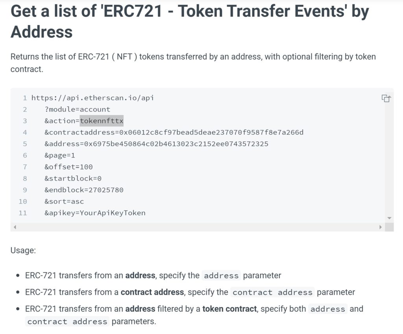Click the '&endblock=27025780' parameter line
This screenshot has height=334, width=403.
84,190
